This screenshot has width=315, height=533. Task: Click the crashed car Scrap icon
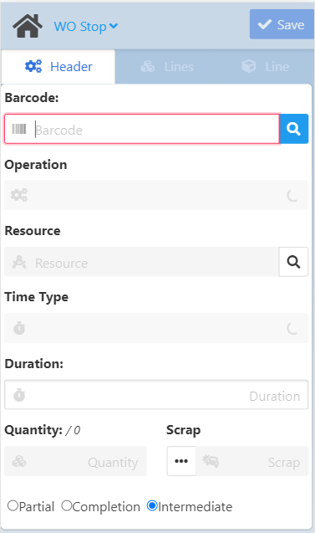[x=211, y=461]
